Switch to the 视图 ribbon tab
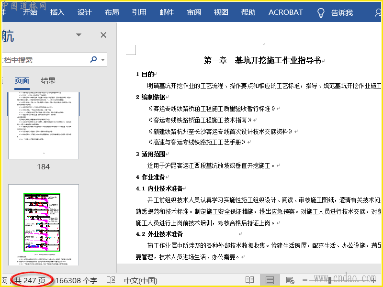Viewport: 383px width, 287px height. click(221, 12)
